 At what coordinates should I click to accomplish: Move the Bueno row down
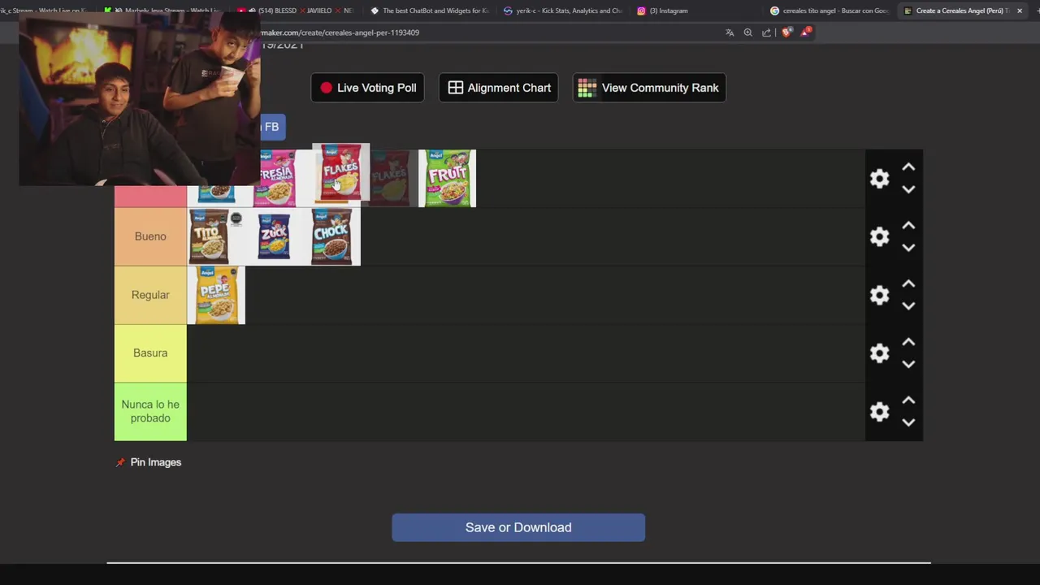908,248
